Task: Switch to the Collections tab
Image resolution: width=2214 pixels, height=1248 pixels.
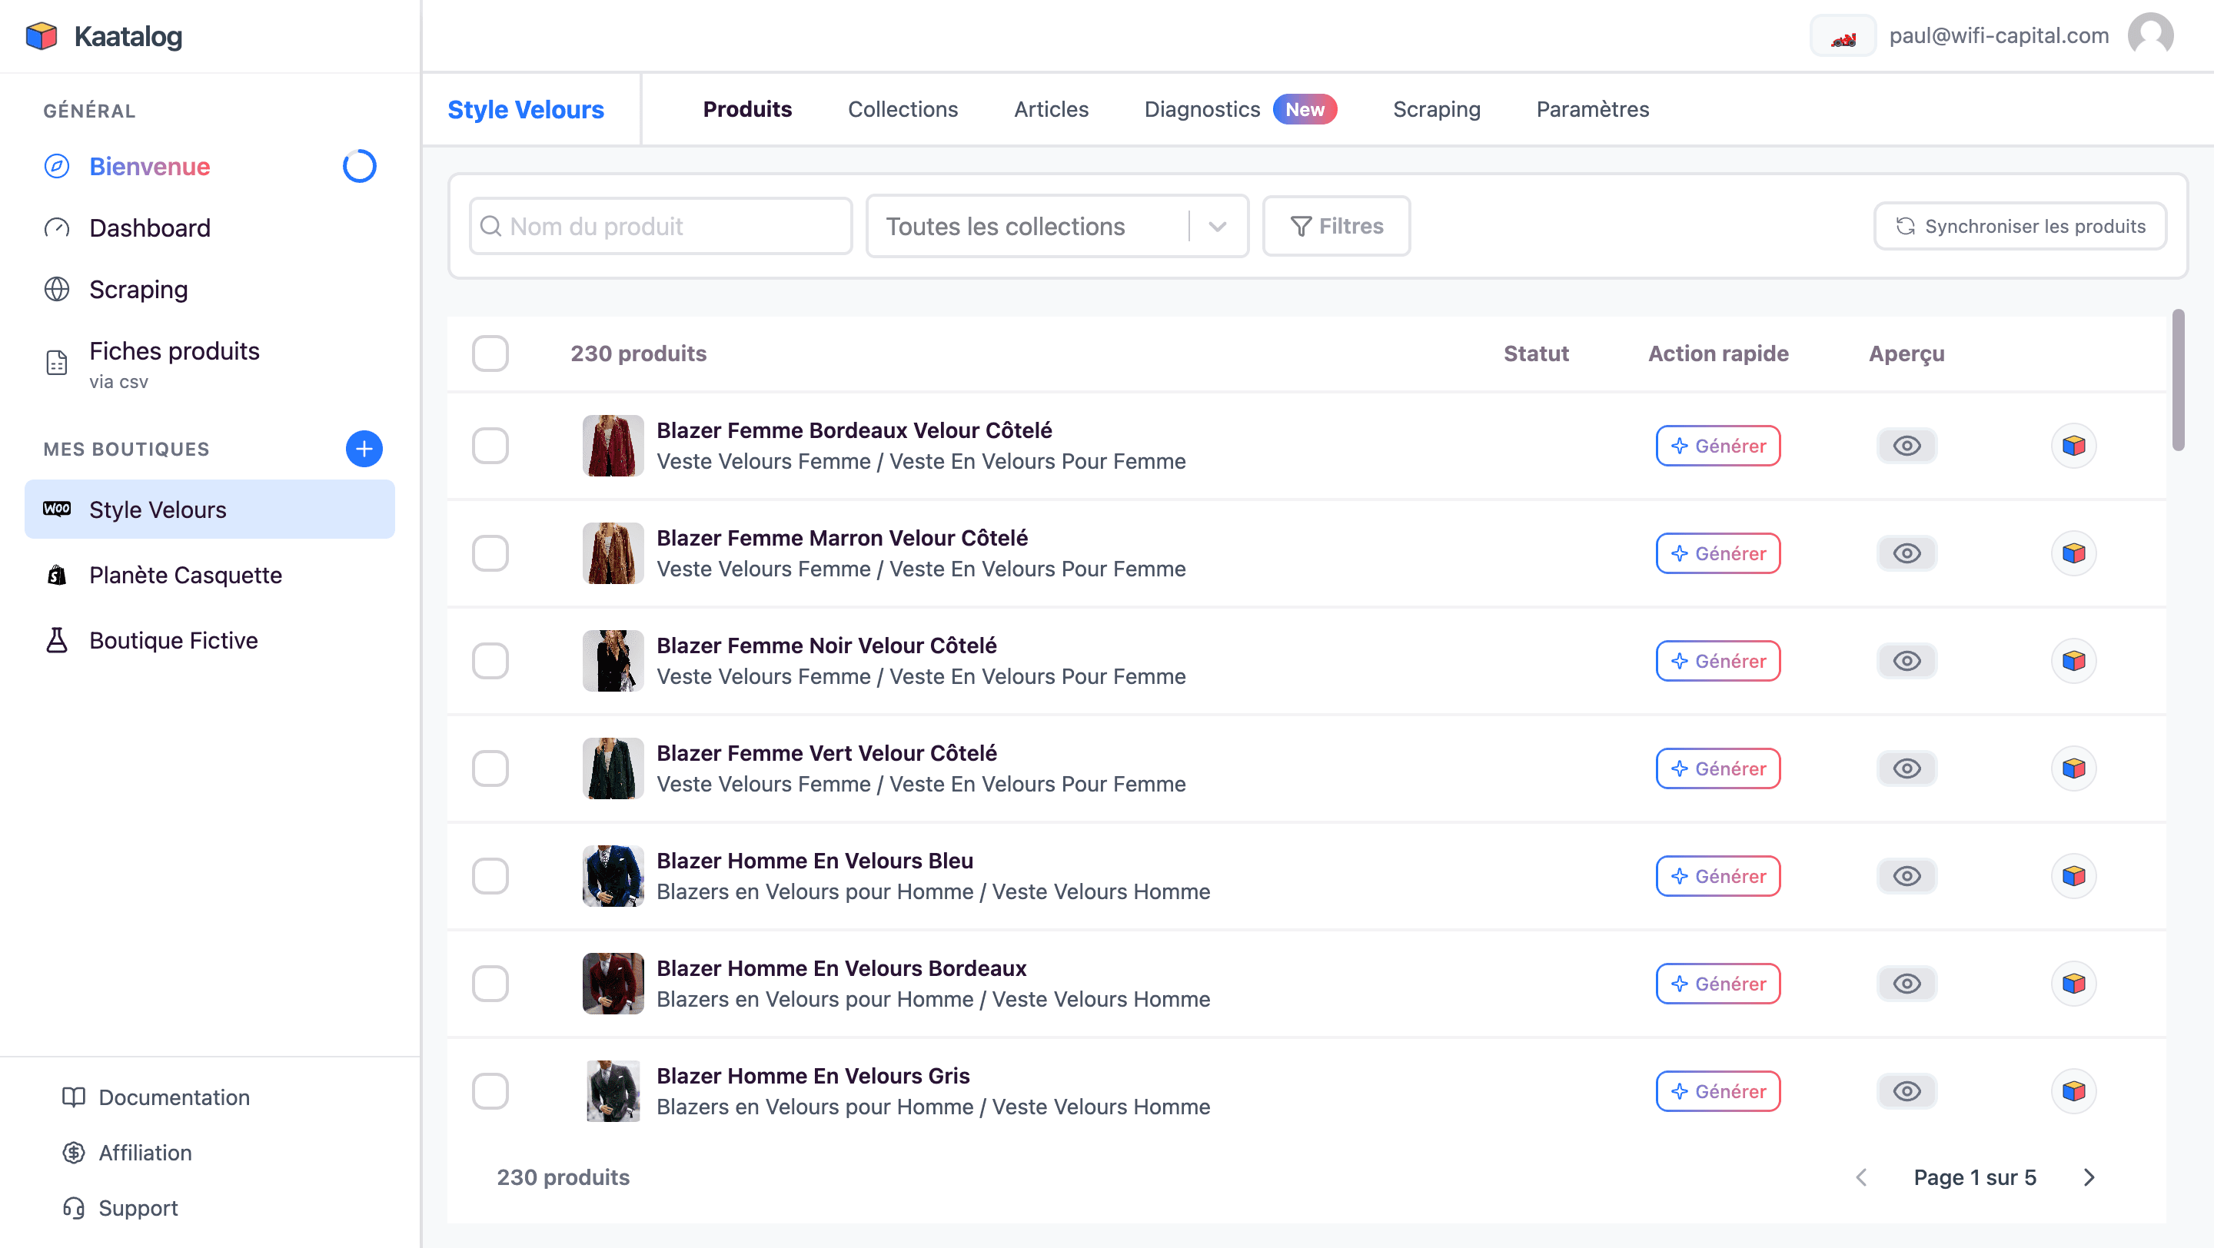Action: pyautogui.click(x=903, y=109)
